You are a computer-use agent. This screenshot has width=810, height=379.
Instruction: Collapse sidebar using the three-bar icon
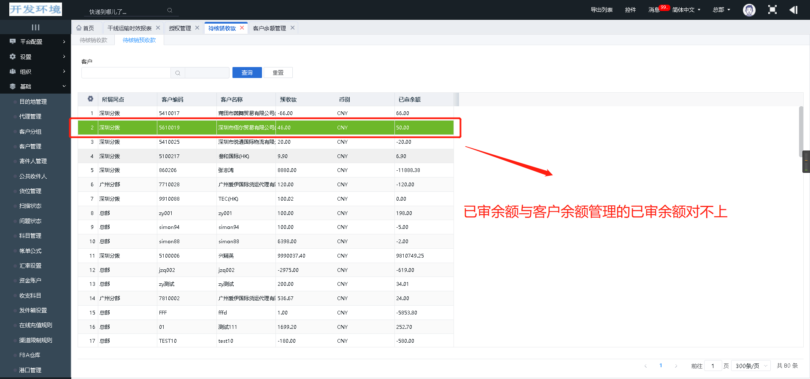click(x=35, y=27)
